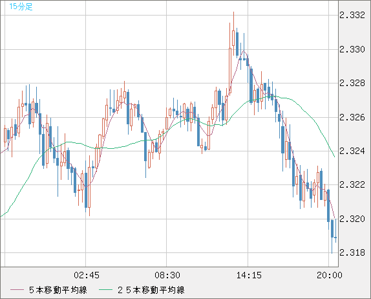Image resolution: width=371 pixels, height=299 pixels.
Task: Click the 20:00 time axis label
Action: tap(330, 275)
